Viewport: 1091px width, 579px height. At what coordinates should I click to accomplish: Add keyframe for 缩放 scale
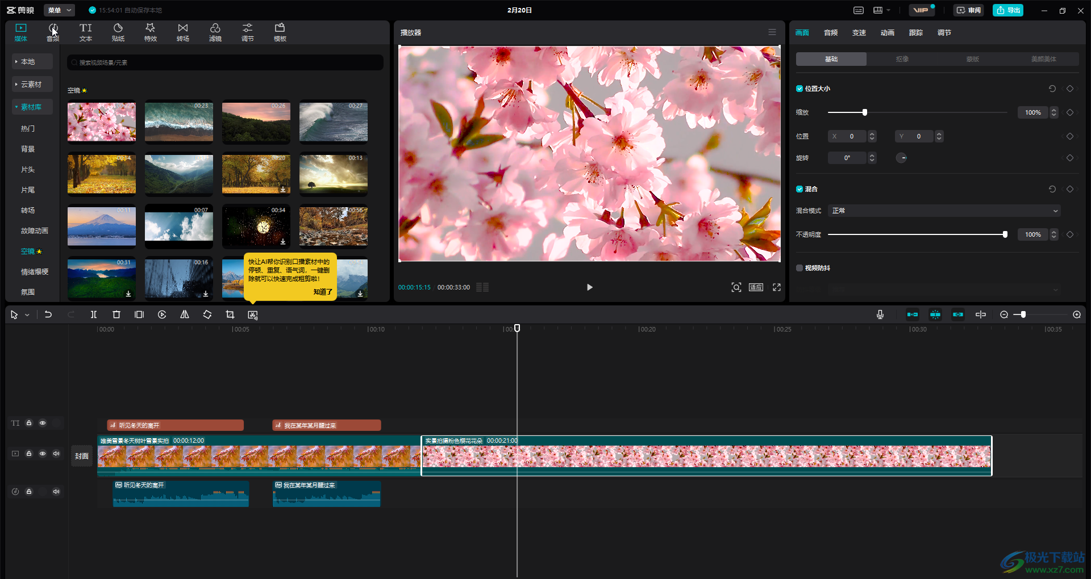[1070, 112]
